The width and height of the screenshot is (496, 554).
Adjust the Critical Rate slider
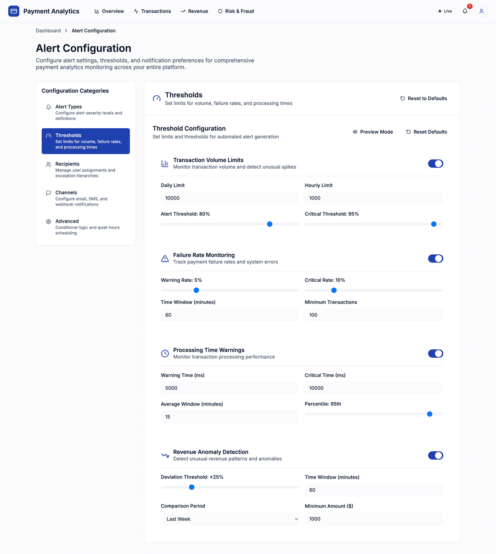click(x=334, y=290)
